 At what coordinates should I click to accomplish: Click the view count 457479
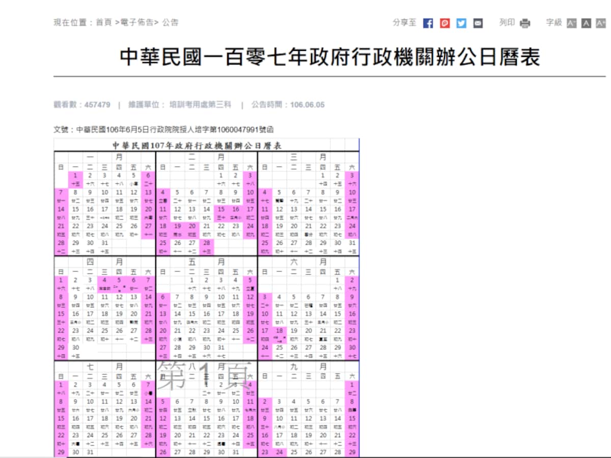click(97, 105)
